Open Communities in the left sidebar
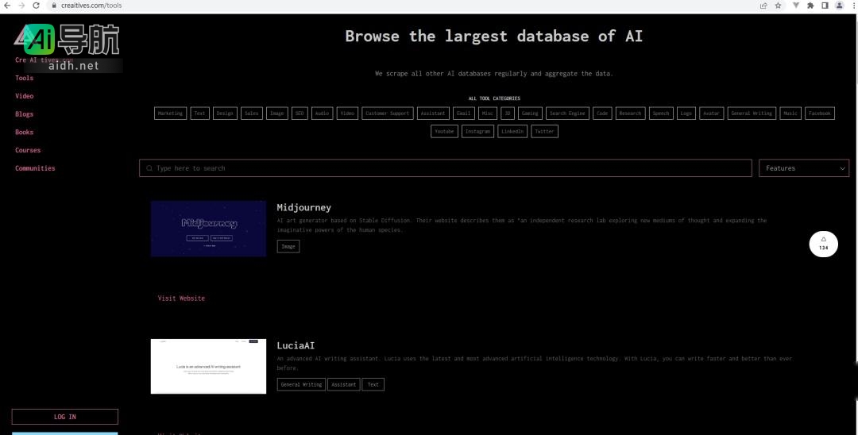This screenshot has width=858, height=435. click(x=35, y=168)
